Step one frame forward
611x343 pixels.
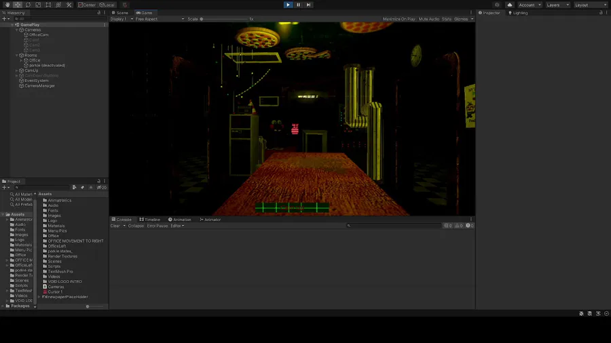pyautogui.click(x=309, y=5)
